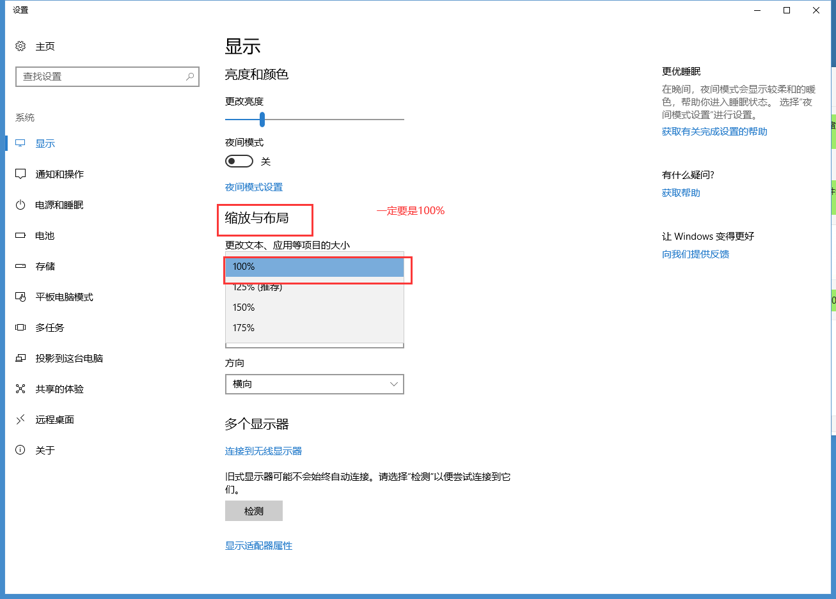Image resolution: width=836 pixels, height=599 pixels.
Task: Select 125% (推荐) scaling option
Action: coord(315,287)
